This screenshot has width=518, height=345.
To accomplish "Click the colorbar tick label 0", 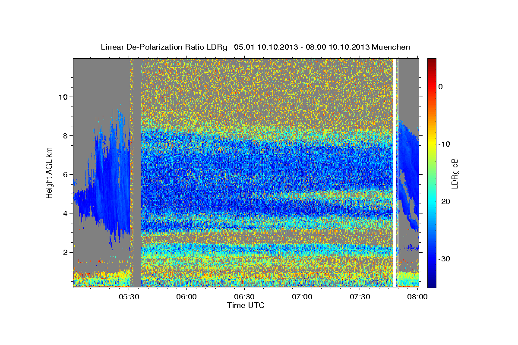I will [x=440, y=87].
